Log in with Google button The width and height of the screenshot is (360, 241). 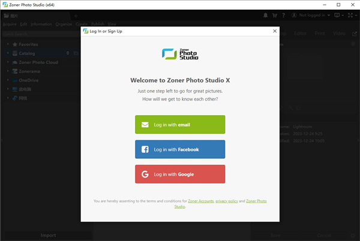[180, 174]
